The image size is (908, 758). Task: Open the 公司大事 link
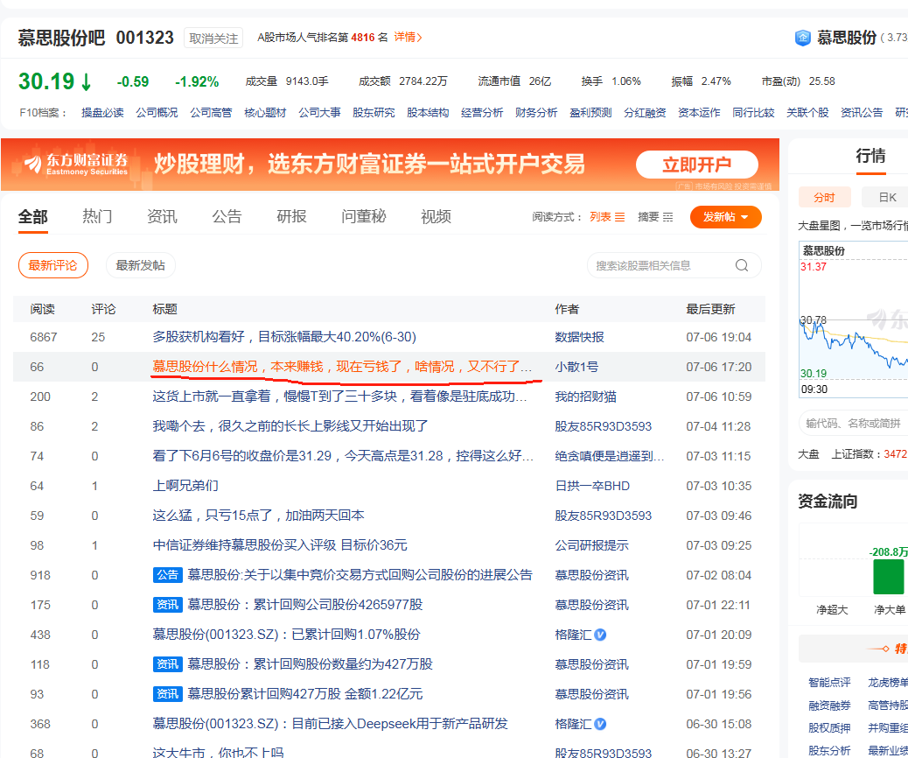pyautogui.click(x=319, y=112)
